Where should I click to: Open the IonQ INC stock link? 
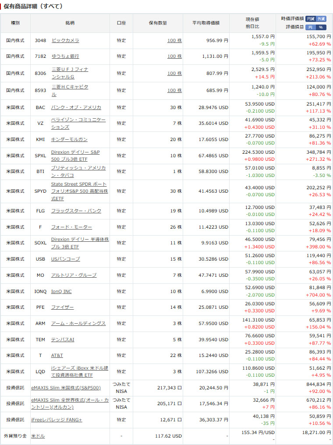click(x=61, y=291)
